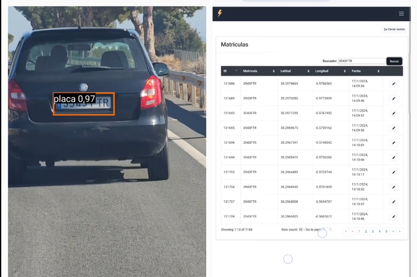The image size is (417, 277).
Task: Click the Cerrar sesión link
Action: (x=395, y=29)
